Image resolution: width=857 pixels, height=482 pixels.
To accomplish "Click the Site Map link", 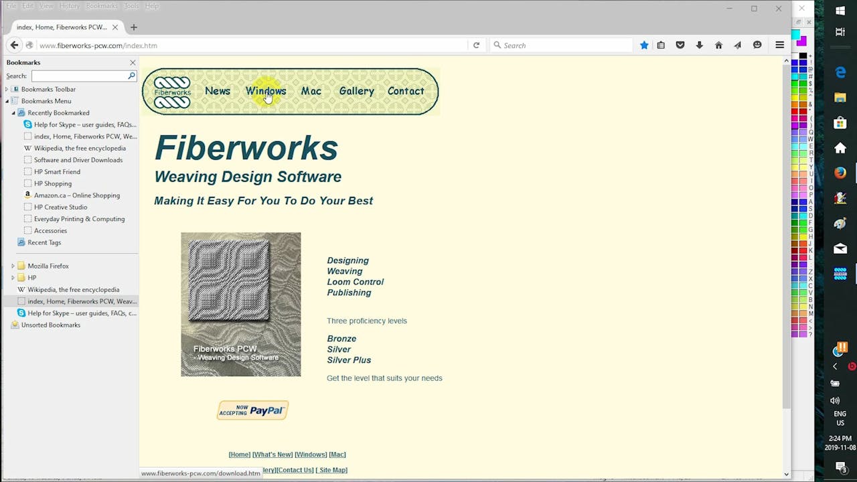I will click(331, 469).
